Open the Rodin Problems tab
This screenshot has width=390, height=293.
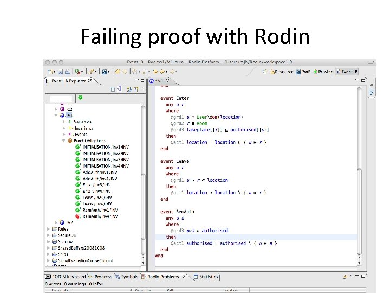pos(164,277)
